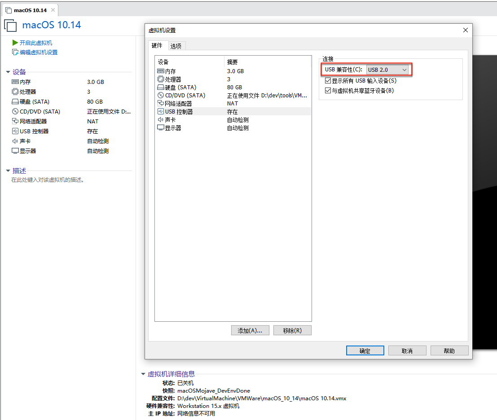The width and height of the screenshot is (497, 420).
Task: Click the hard disk (SATA) icon in the dialog
Action: click(161, 87)
